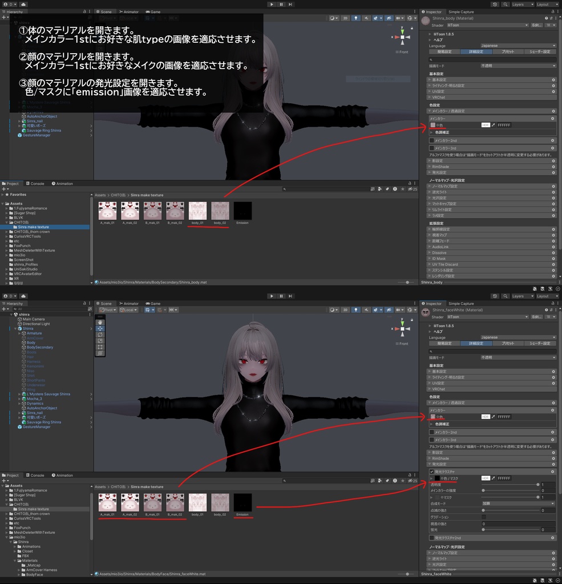This screenshot has width=562, height=584.
Task: Open 描画モード dropdown in Shinra_body inspector
Action: pos(519,66)
